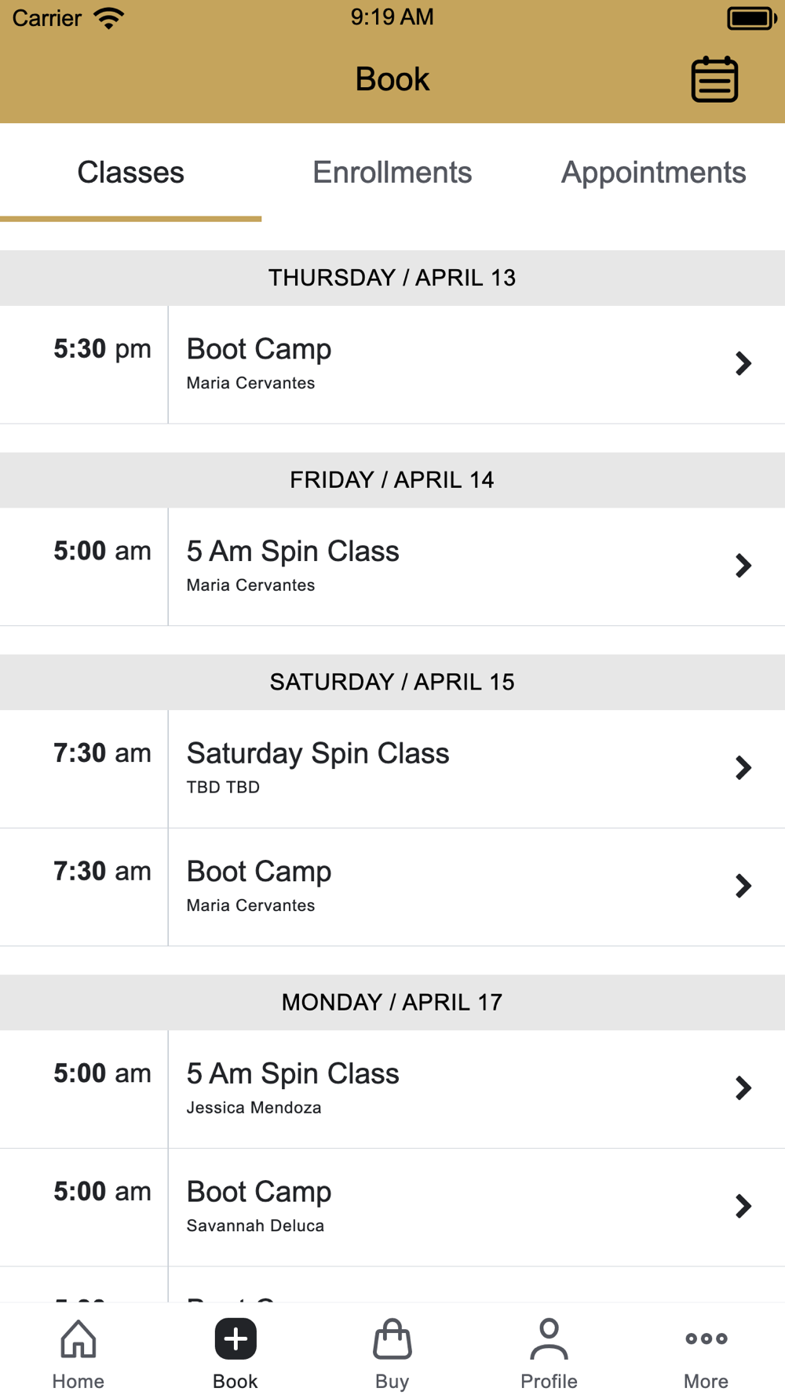The width and height of the screenshot is (785, 1395).
Task: Open the calendar view icon in header
Action: tap(714, 79)
